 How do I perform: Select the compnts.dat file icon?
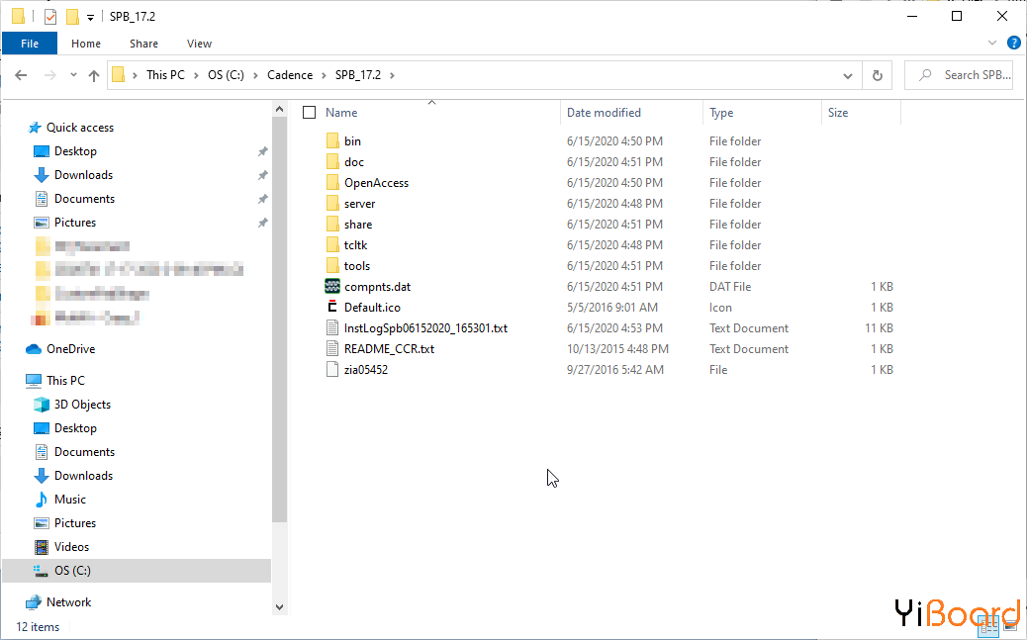coord(332,286)
